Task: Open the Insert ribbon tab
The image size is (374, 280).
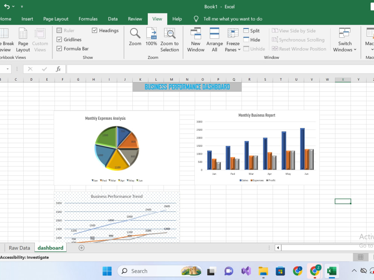Action: tap(27, 19)
